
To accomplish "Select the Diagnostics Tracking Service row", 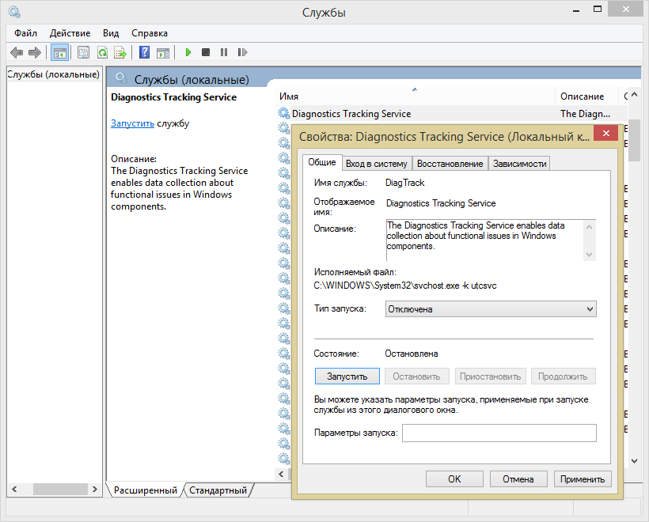I will pos(451,113).
